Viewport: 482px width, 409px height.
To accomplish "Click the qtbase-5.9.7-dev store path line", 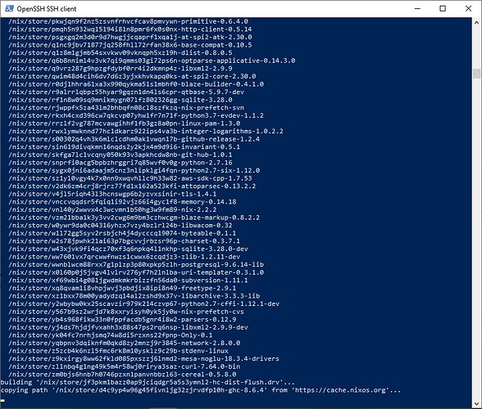I will (x=126, y=92).
